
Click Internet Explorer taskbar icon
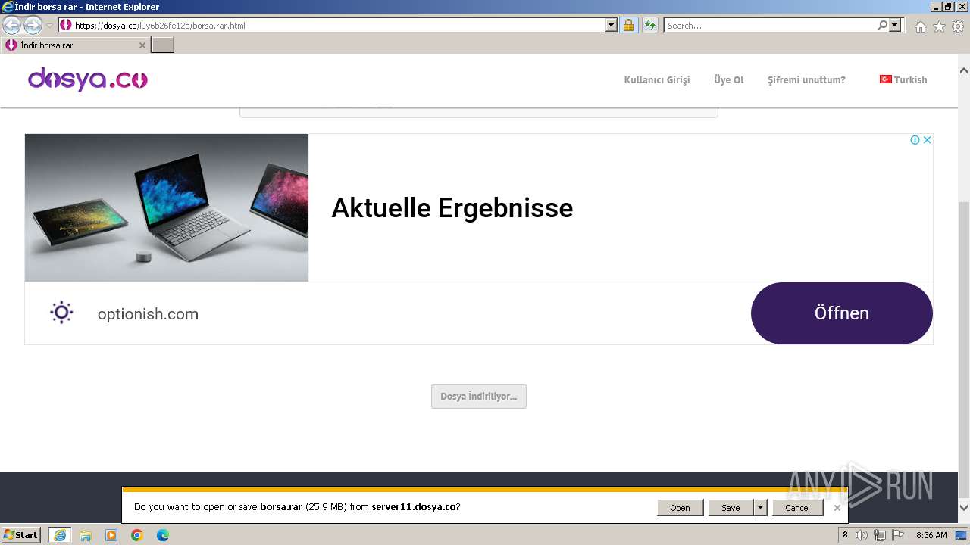click(60, 535)
